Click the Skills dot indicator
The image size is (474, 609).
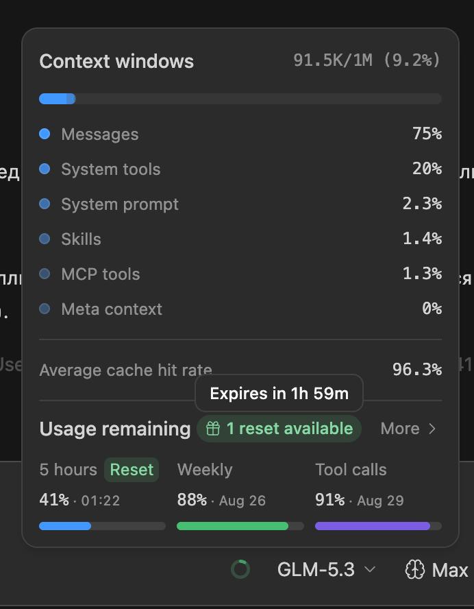tap(45, 239)
